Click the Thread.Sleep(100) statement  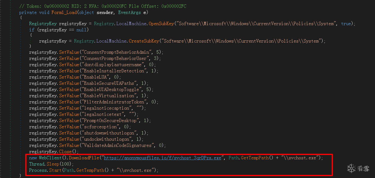[x=51, y=164]
